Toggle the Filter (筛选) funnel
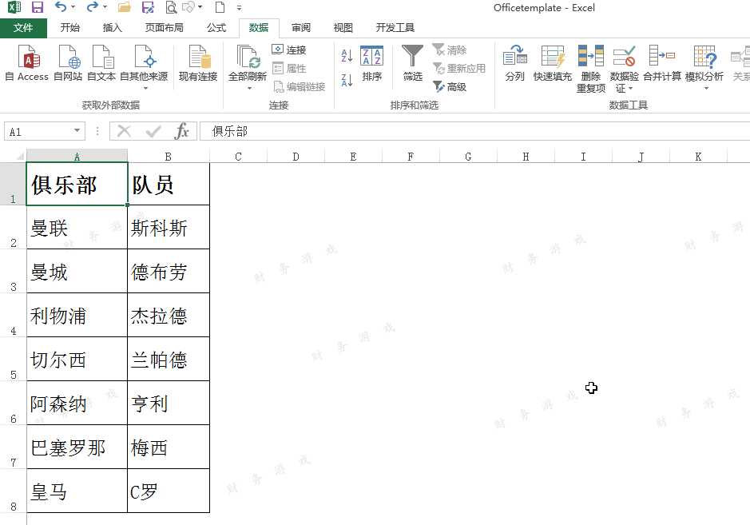Viewport: 750px width, 525px height. [412, 63]
